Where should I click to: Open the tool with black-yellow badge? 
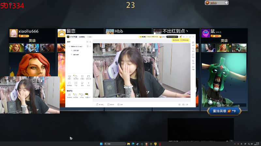(x=87, y=95)
